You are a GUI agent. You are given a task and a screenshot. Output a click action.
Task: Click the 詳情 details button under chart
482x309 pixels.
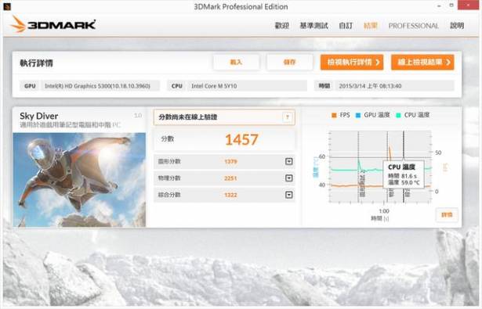pyautogui.click(x=447, y=215)
